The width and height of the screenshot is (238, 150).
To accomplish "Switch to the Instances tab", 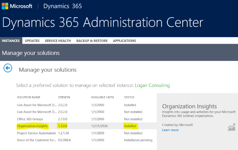I will 11,41.
